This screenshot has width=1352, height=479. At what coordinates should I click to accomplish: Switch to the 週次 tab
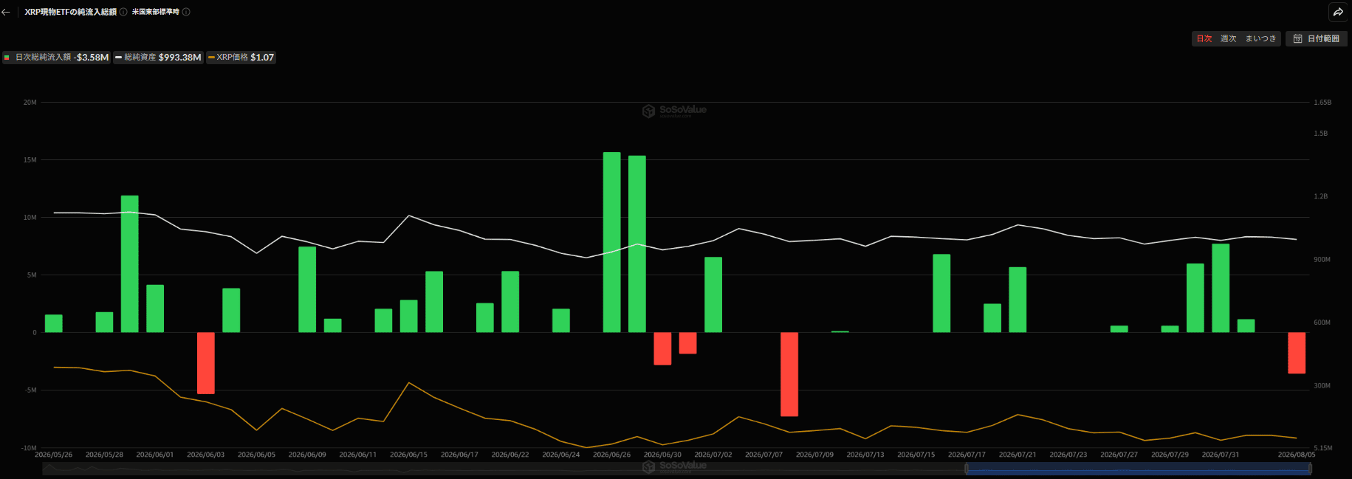(x=1228, y=38)
